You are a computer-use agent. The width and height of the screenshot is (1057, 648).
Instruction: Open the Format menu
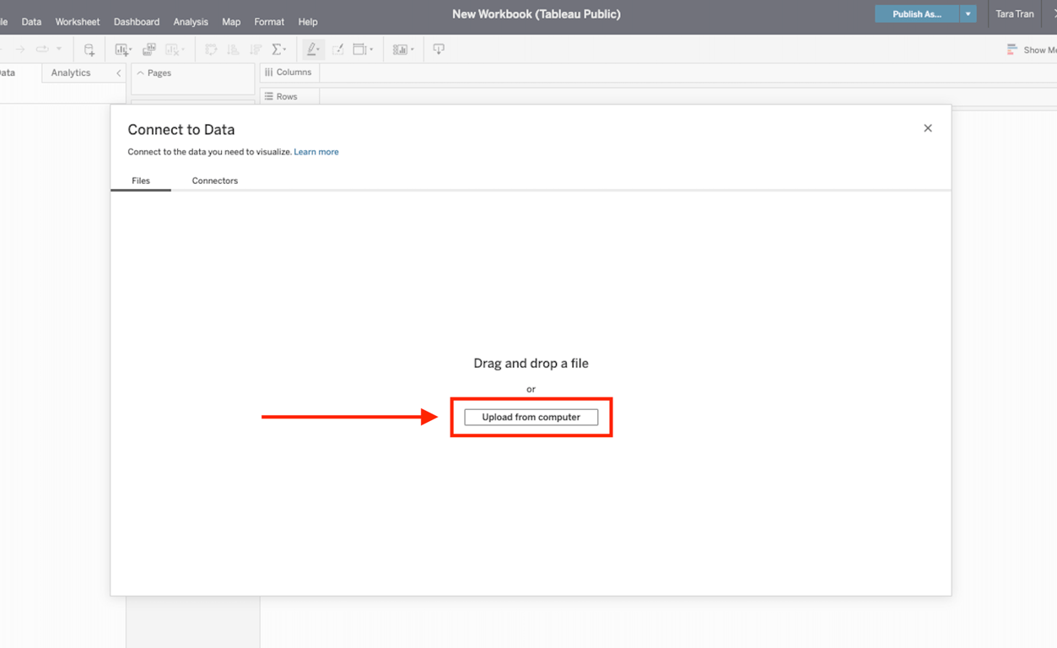(269, 22)
